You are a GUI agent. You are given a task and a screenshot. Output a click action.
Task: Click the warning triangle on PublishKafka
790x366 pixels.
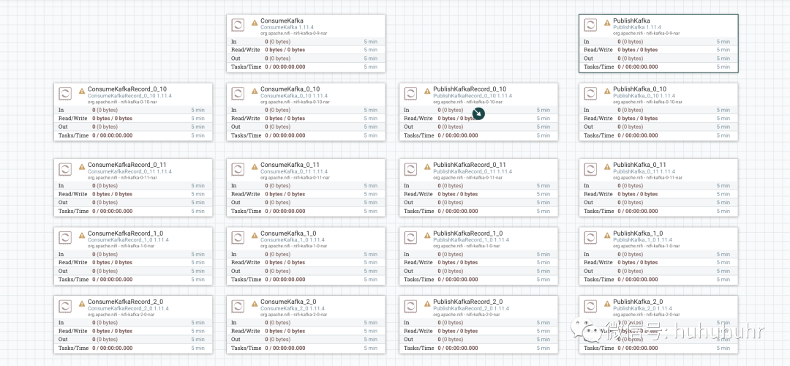607,23
